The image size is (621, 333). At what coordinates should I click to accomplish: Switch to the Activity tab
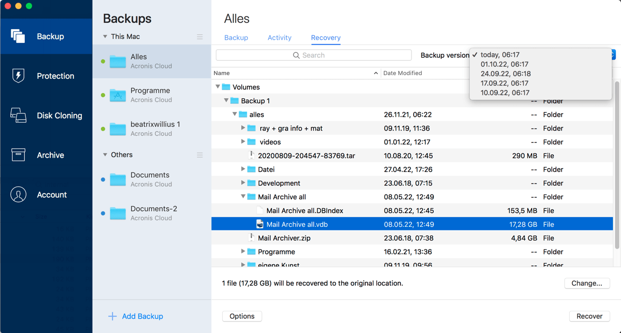pos(279,38)
